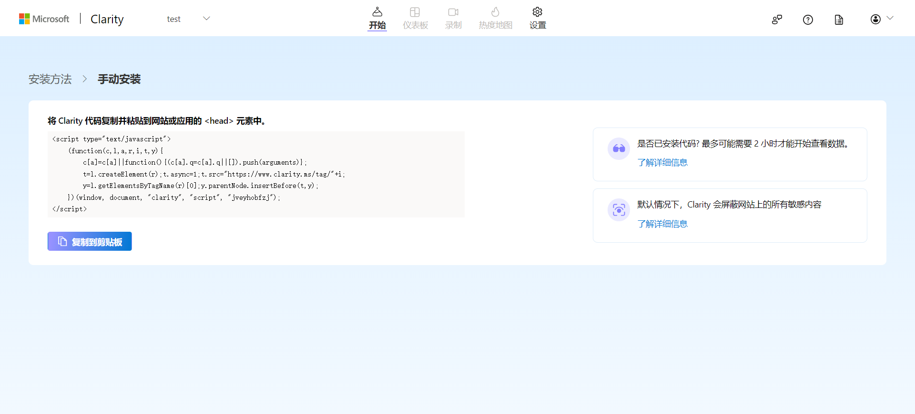Click the 复制到剪贴板 button

[x=90, y=241]
